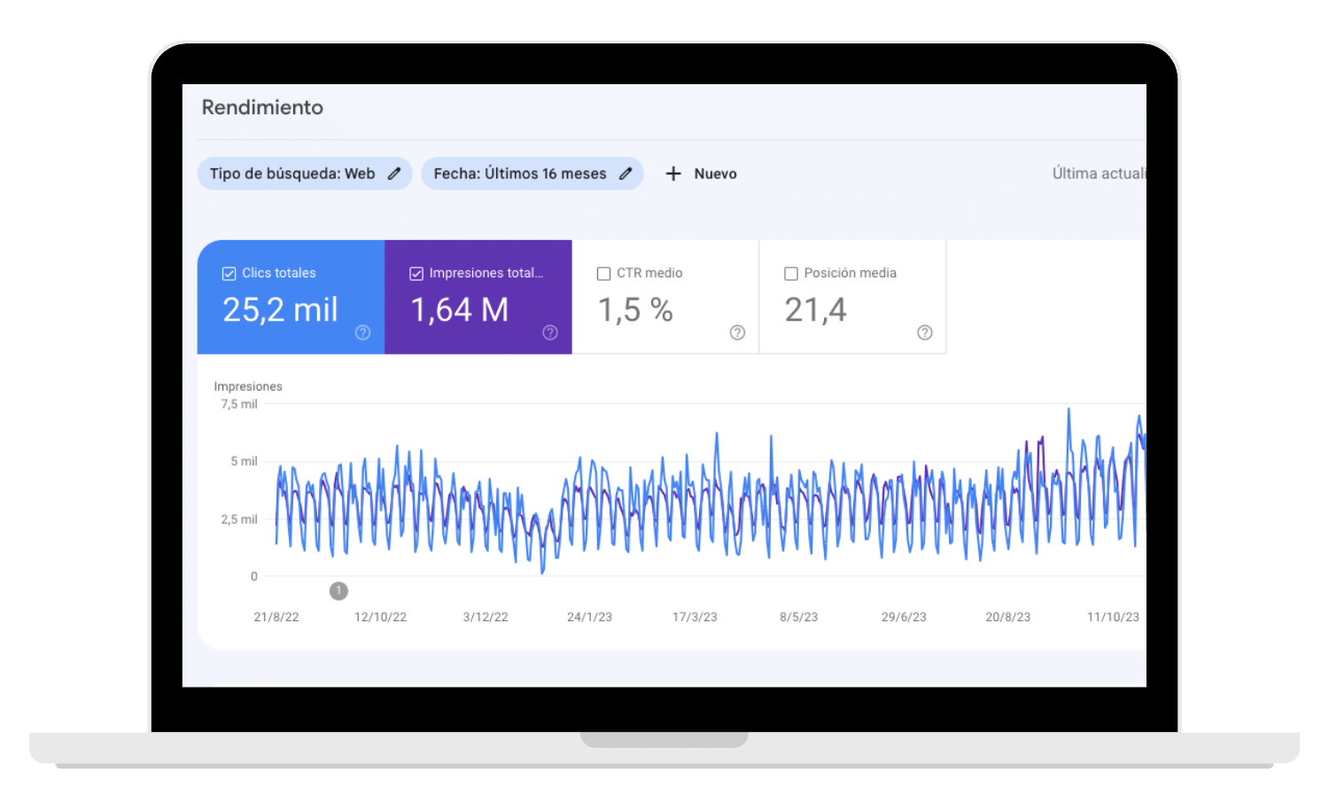Click the 3/12/22 date label
Image resolution: width=1329 pixels, height=809 pixels.
click(486, 617)
